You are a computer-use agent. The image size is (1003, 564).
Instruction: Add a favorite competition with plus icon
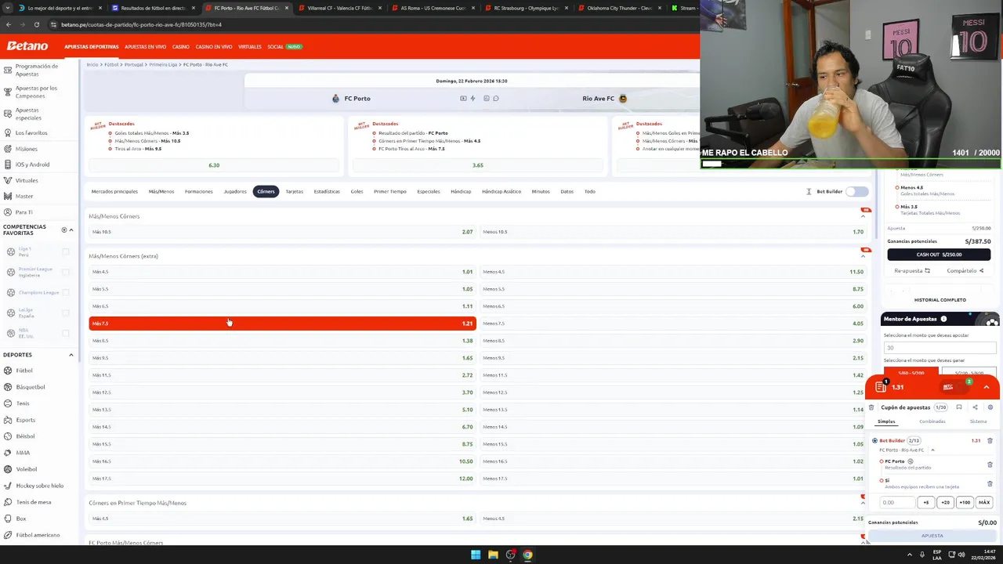click(64, 230)
